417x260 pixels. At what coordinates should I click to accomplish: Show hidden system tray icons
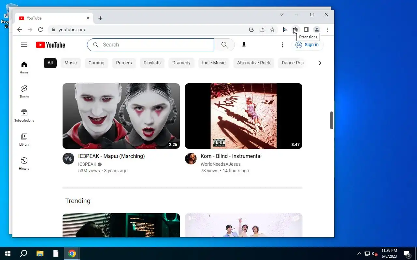[359, 253]
